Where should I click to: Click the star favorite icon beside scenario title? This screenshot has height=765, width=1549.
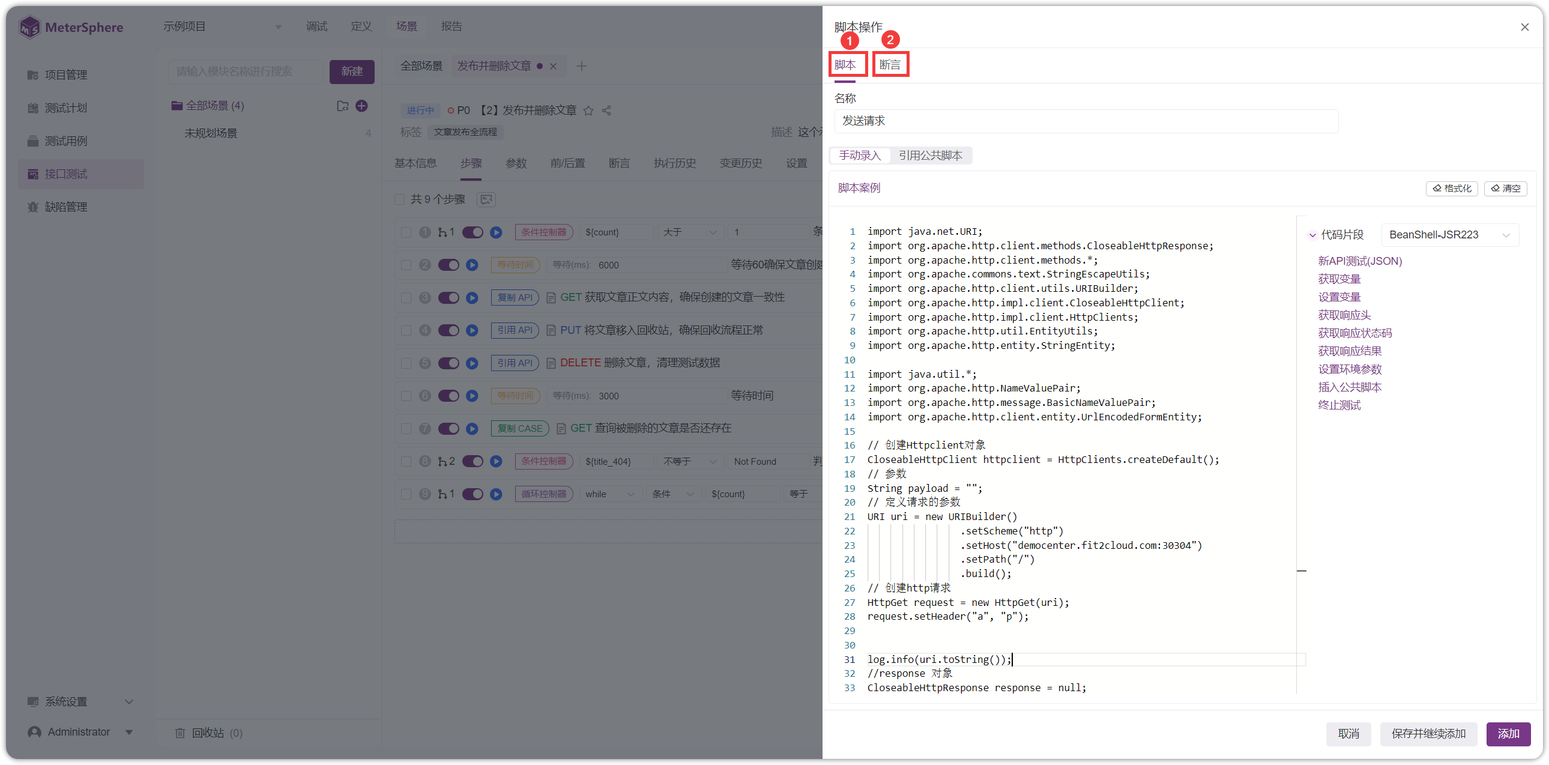[588, 110]
